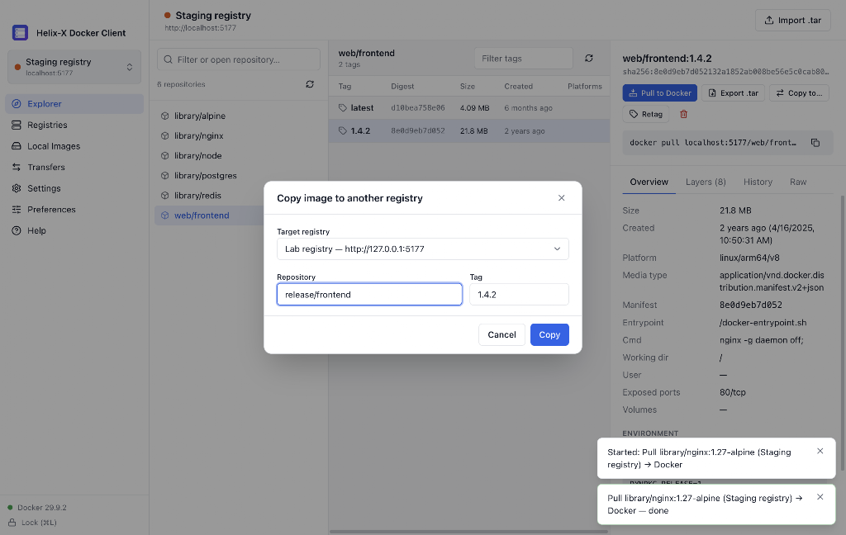This screenshot has width=846, height=535.
Task: Click the Digest column header
Action: tap(402, 87)
